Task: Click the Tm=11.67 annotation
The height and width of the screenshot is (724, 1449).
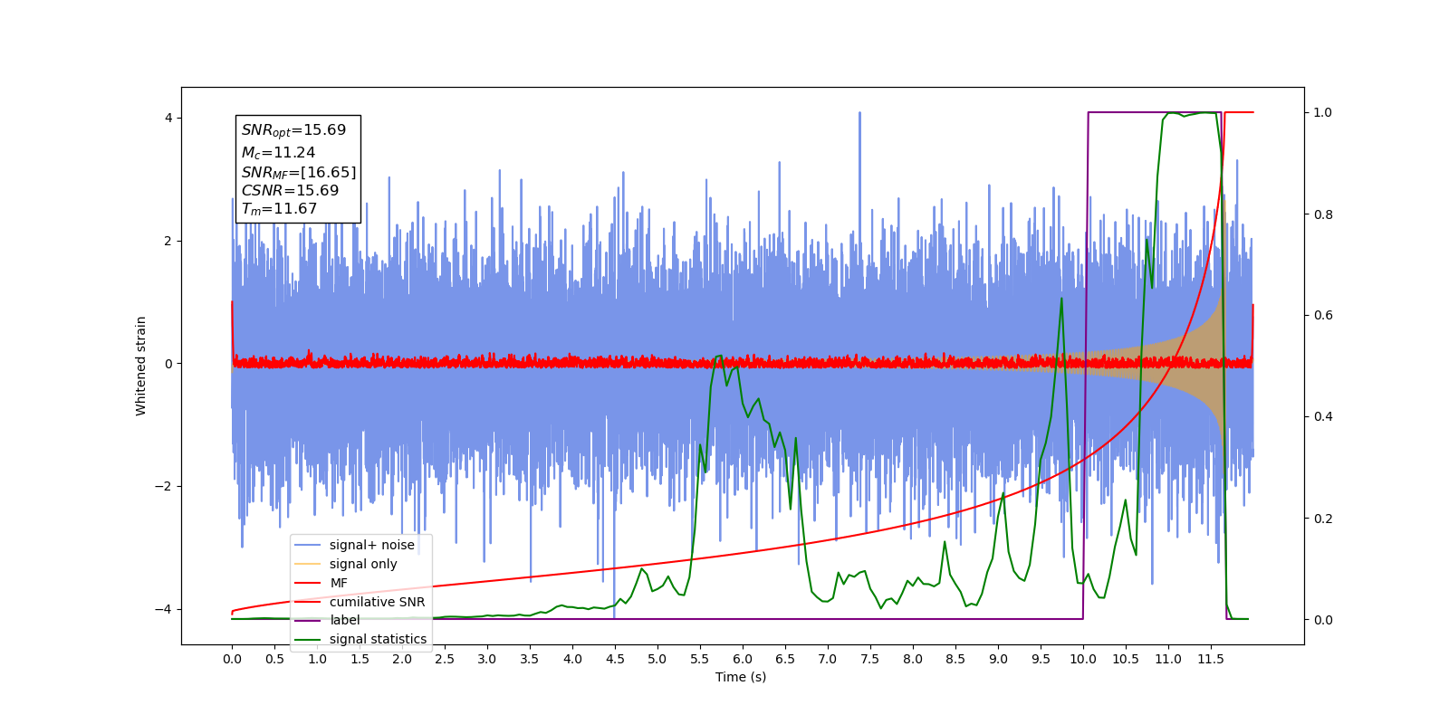Action: point(279,209)
